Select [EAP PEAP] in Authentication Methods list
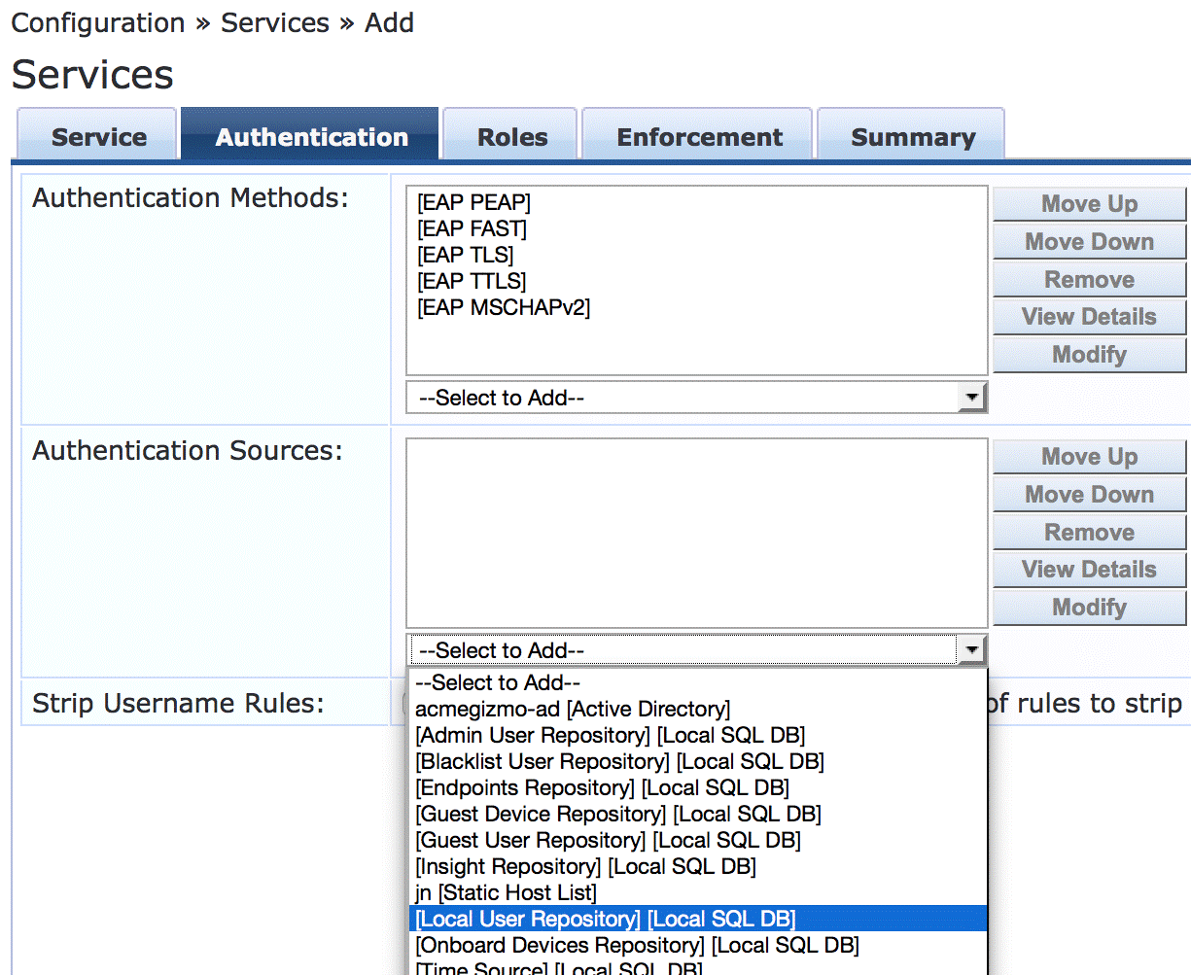The image size is (1191, 975). (x=473, y=202)
